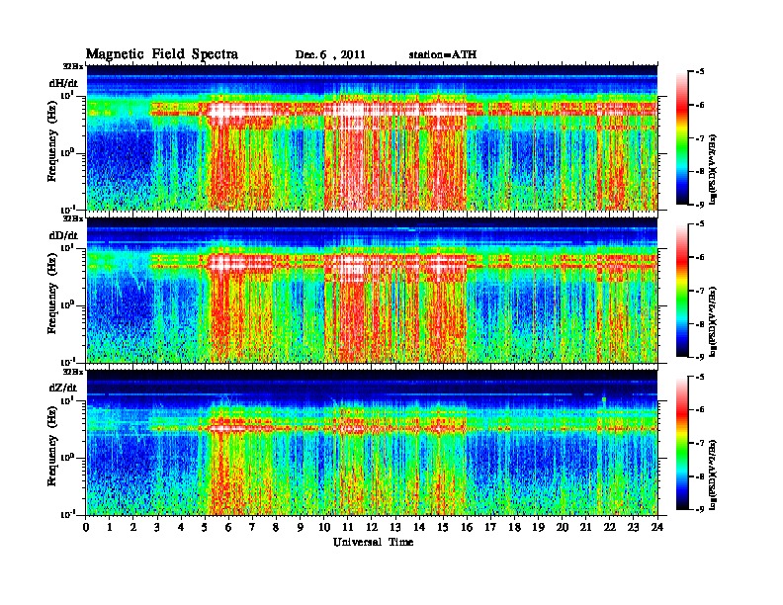The image size is (783, 605).
Task: Click the hour 12 tick label
Action: pos(372,527)
